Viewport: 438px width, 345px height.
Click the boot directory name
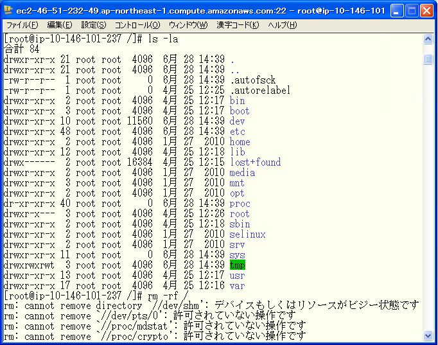[x=240, y=111]
